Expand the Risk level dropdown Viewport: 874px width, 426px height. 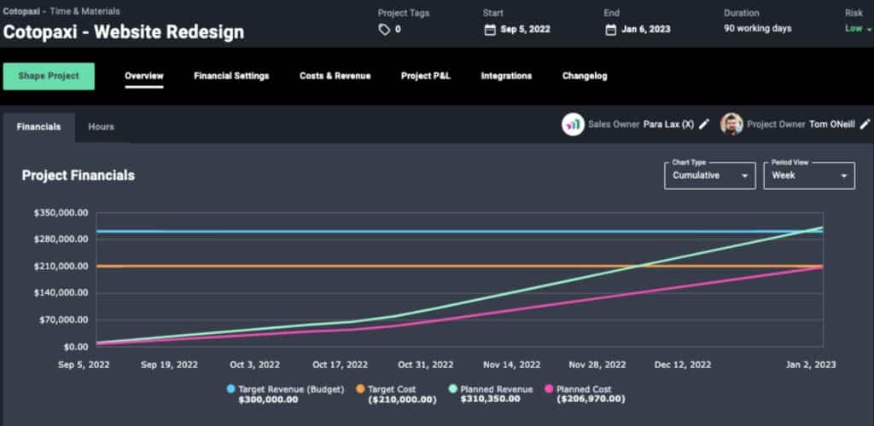point(857,29)
